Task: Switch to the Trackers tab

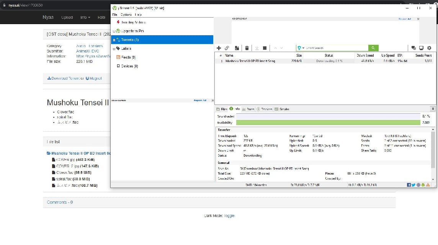Action: click(264, 109)
